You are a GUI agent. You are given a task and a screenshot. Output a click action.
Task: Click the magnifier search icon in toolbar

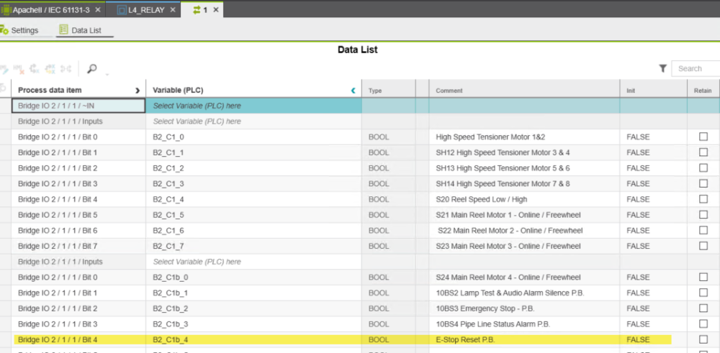pos(91,69)
